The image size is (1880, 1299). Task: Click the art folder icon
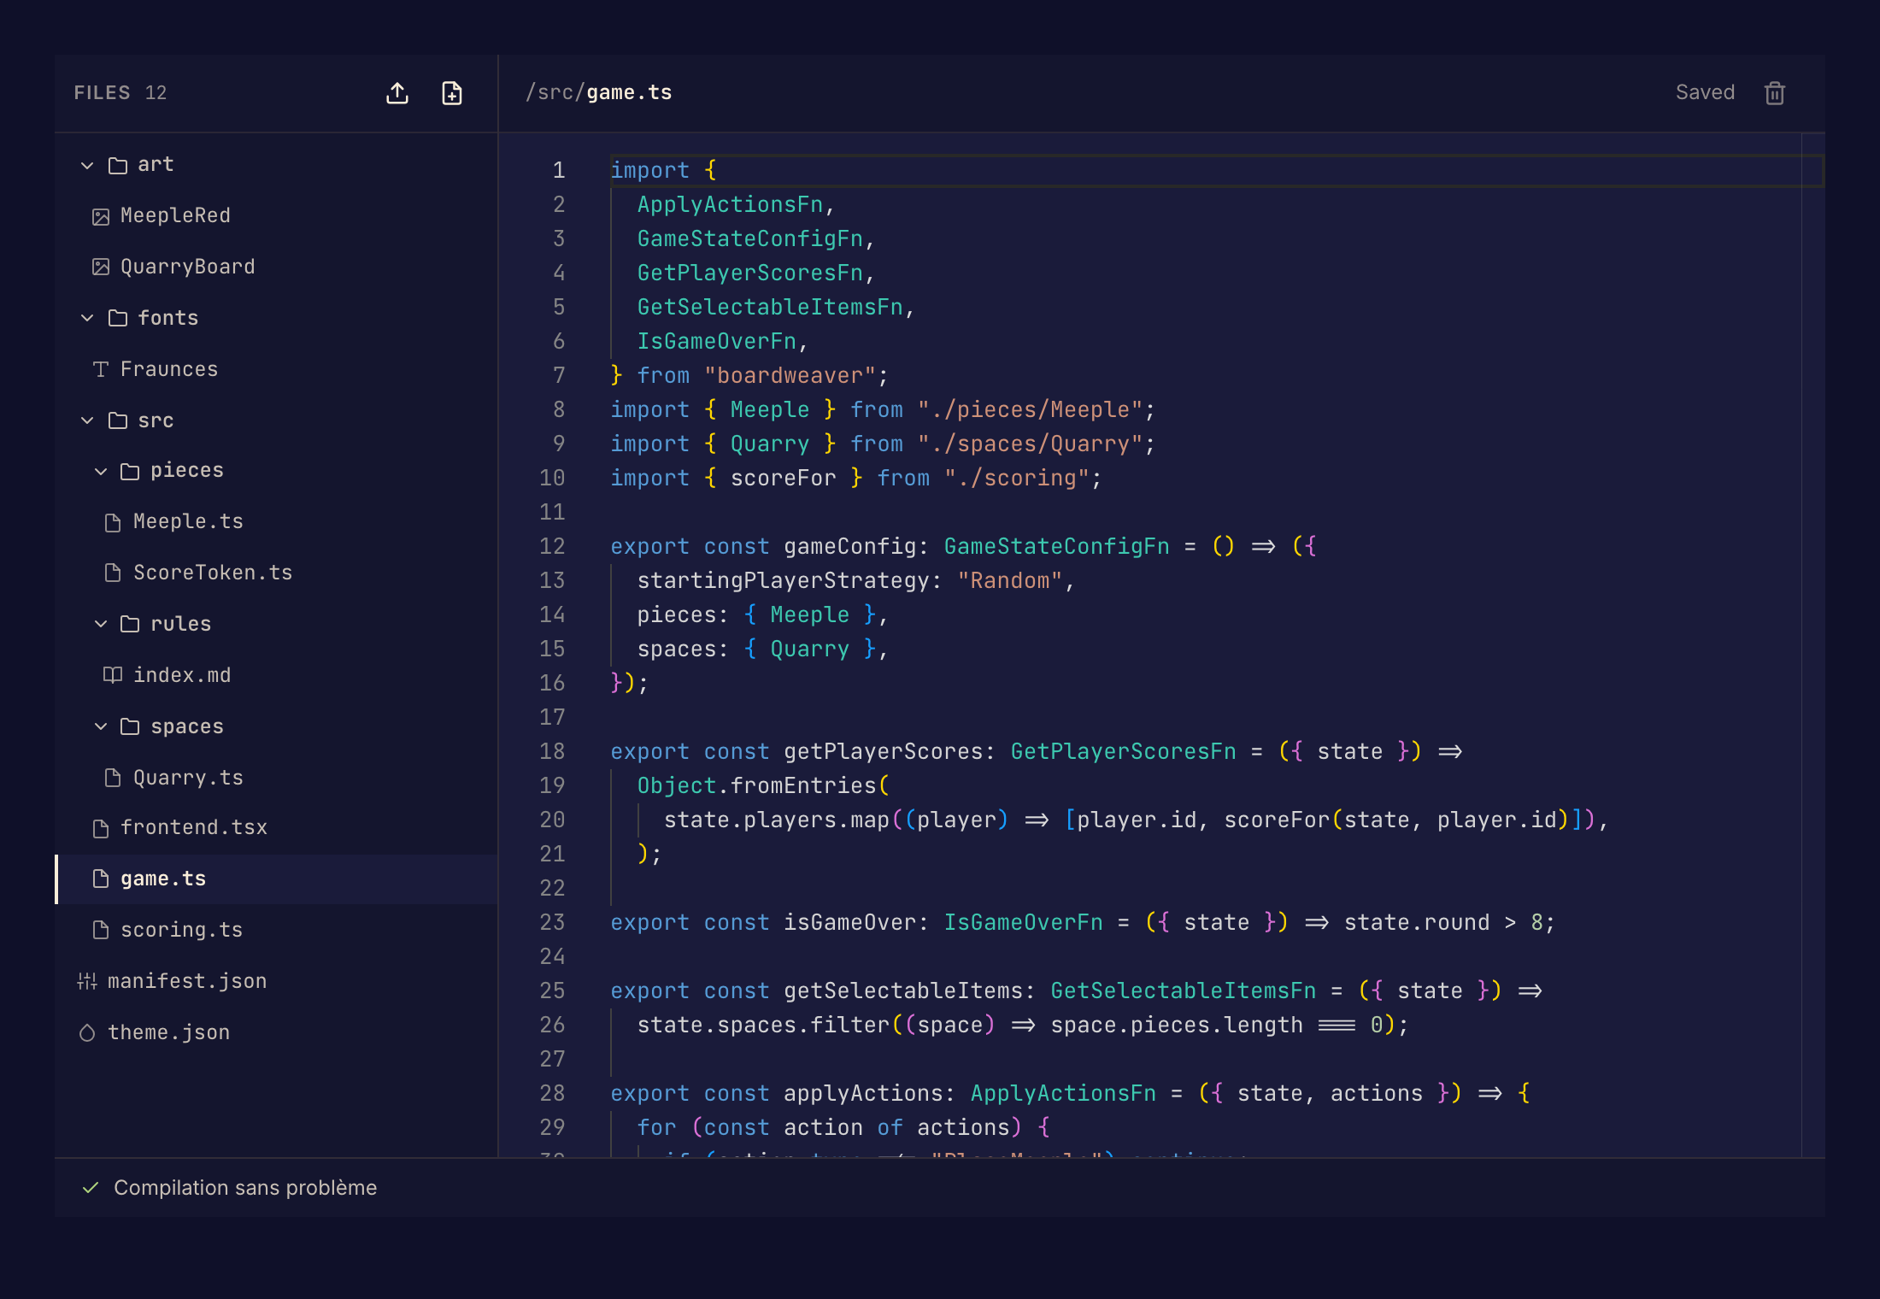tap(118, 165)
